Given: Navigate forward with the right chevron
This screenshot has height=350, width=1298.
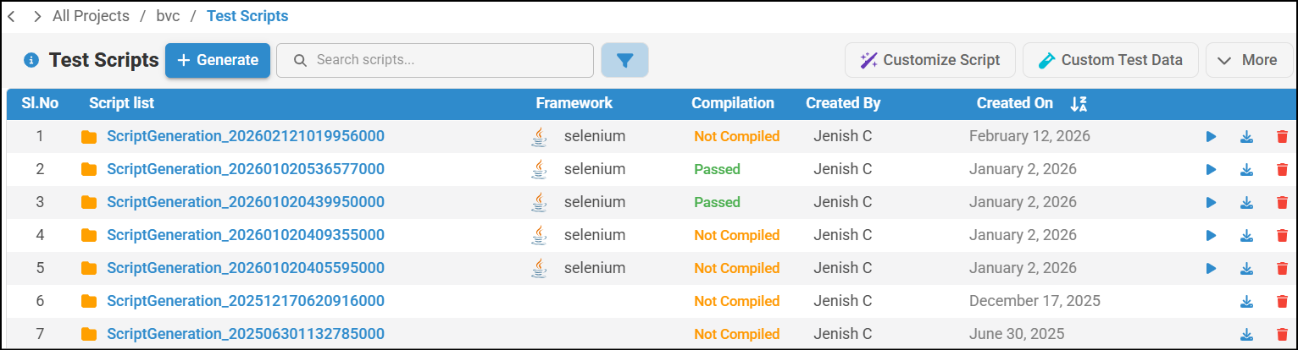Looking at the screenshot, I should pyautogui.click(x=37, y=16).
